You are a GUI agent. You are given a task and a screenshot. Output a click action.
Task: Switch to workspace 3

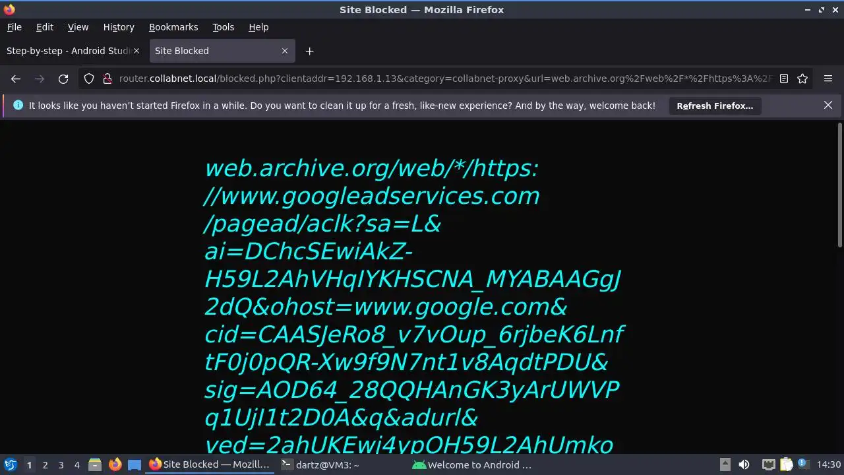point(61,464)
